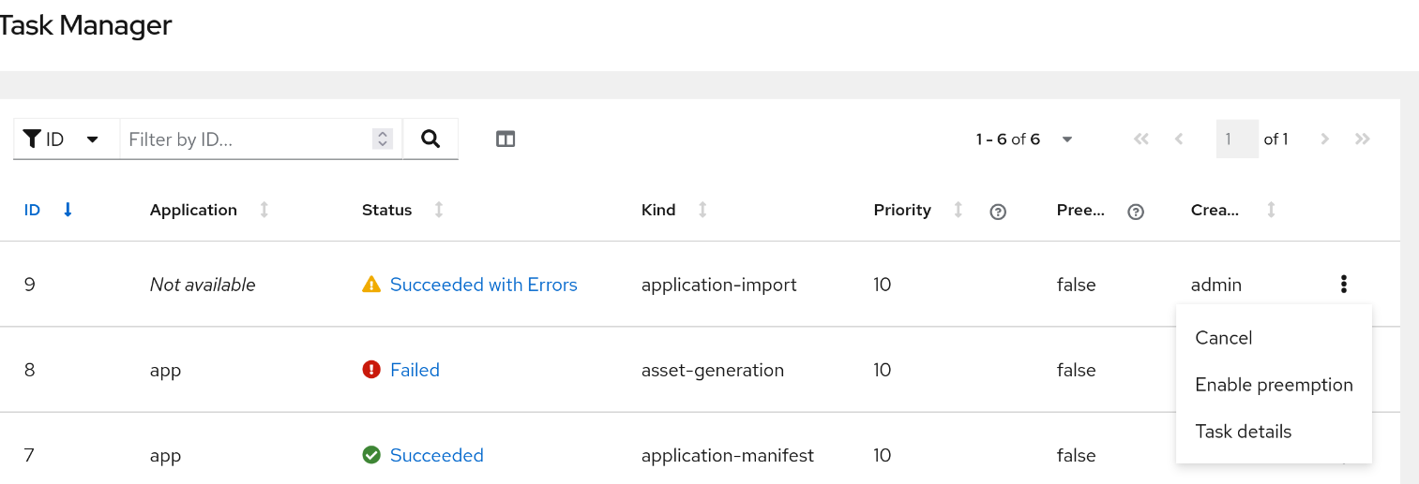
Task: Click the Preemption help question icon
Action: 1136,212
